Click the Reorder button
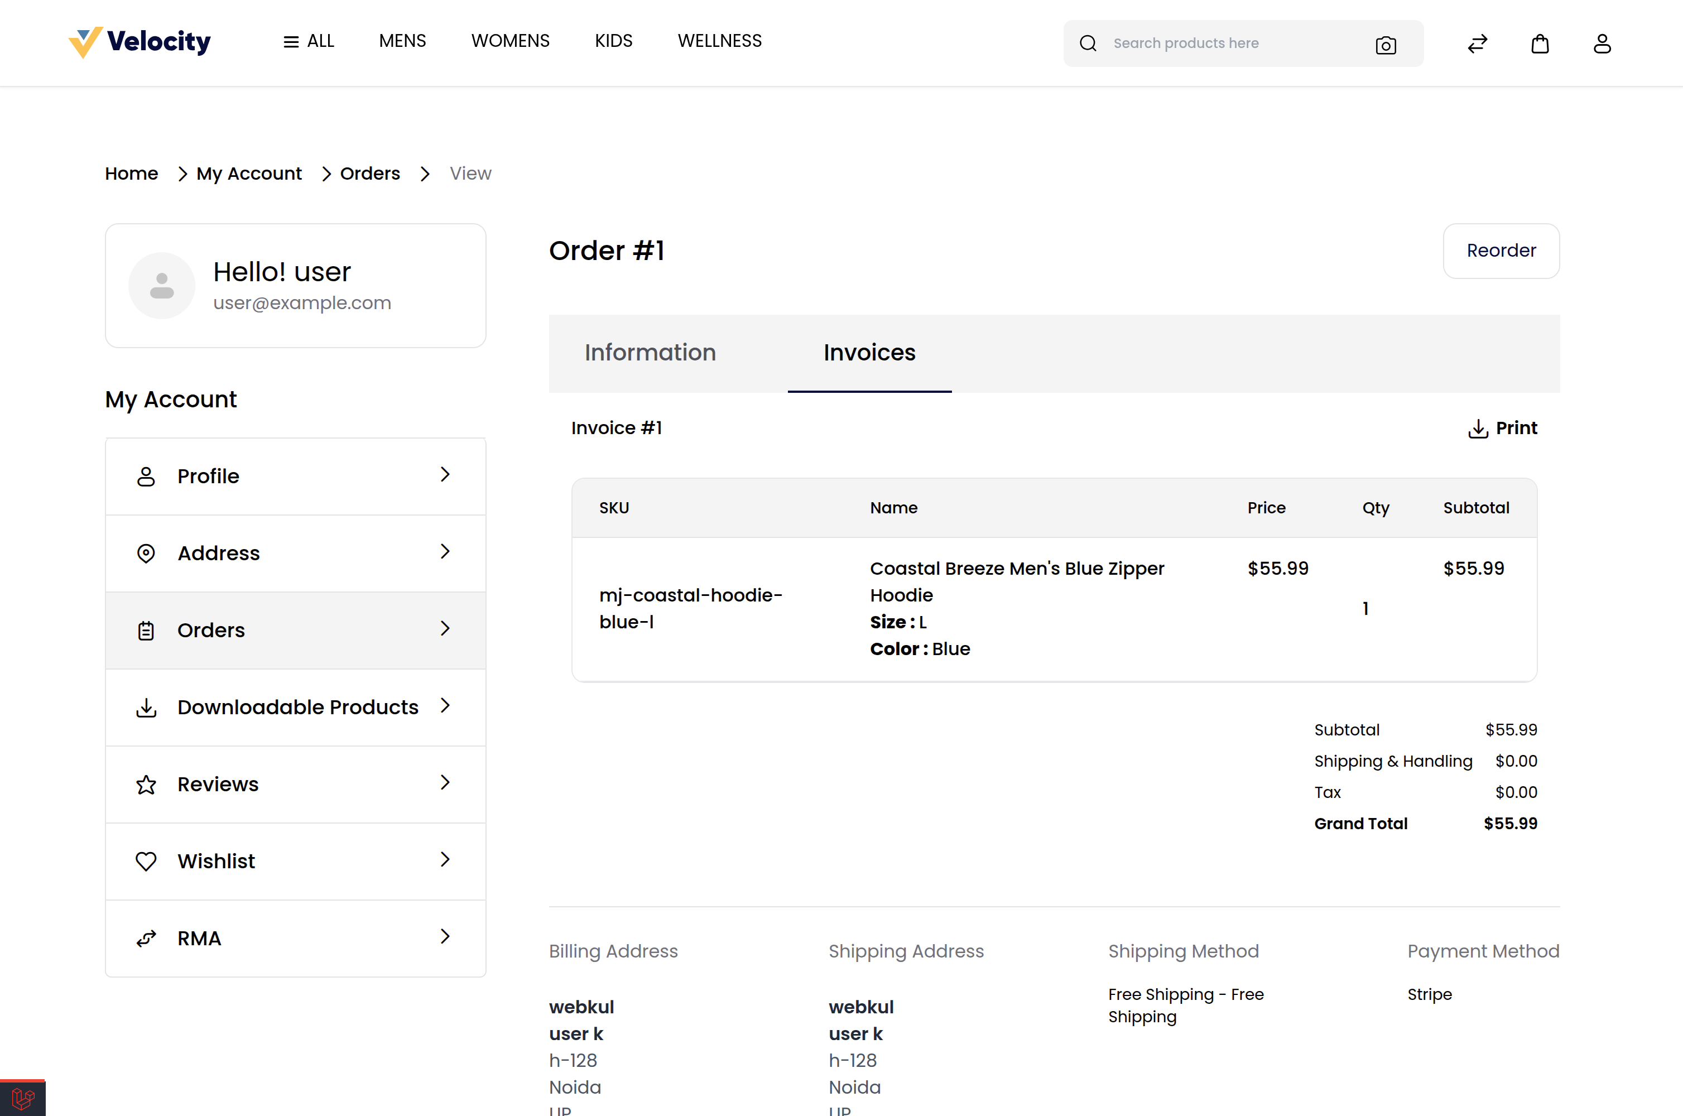Viewport: 1683px width, 1116px height. click(1501, 251)
